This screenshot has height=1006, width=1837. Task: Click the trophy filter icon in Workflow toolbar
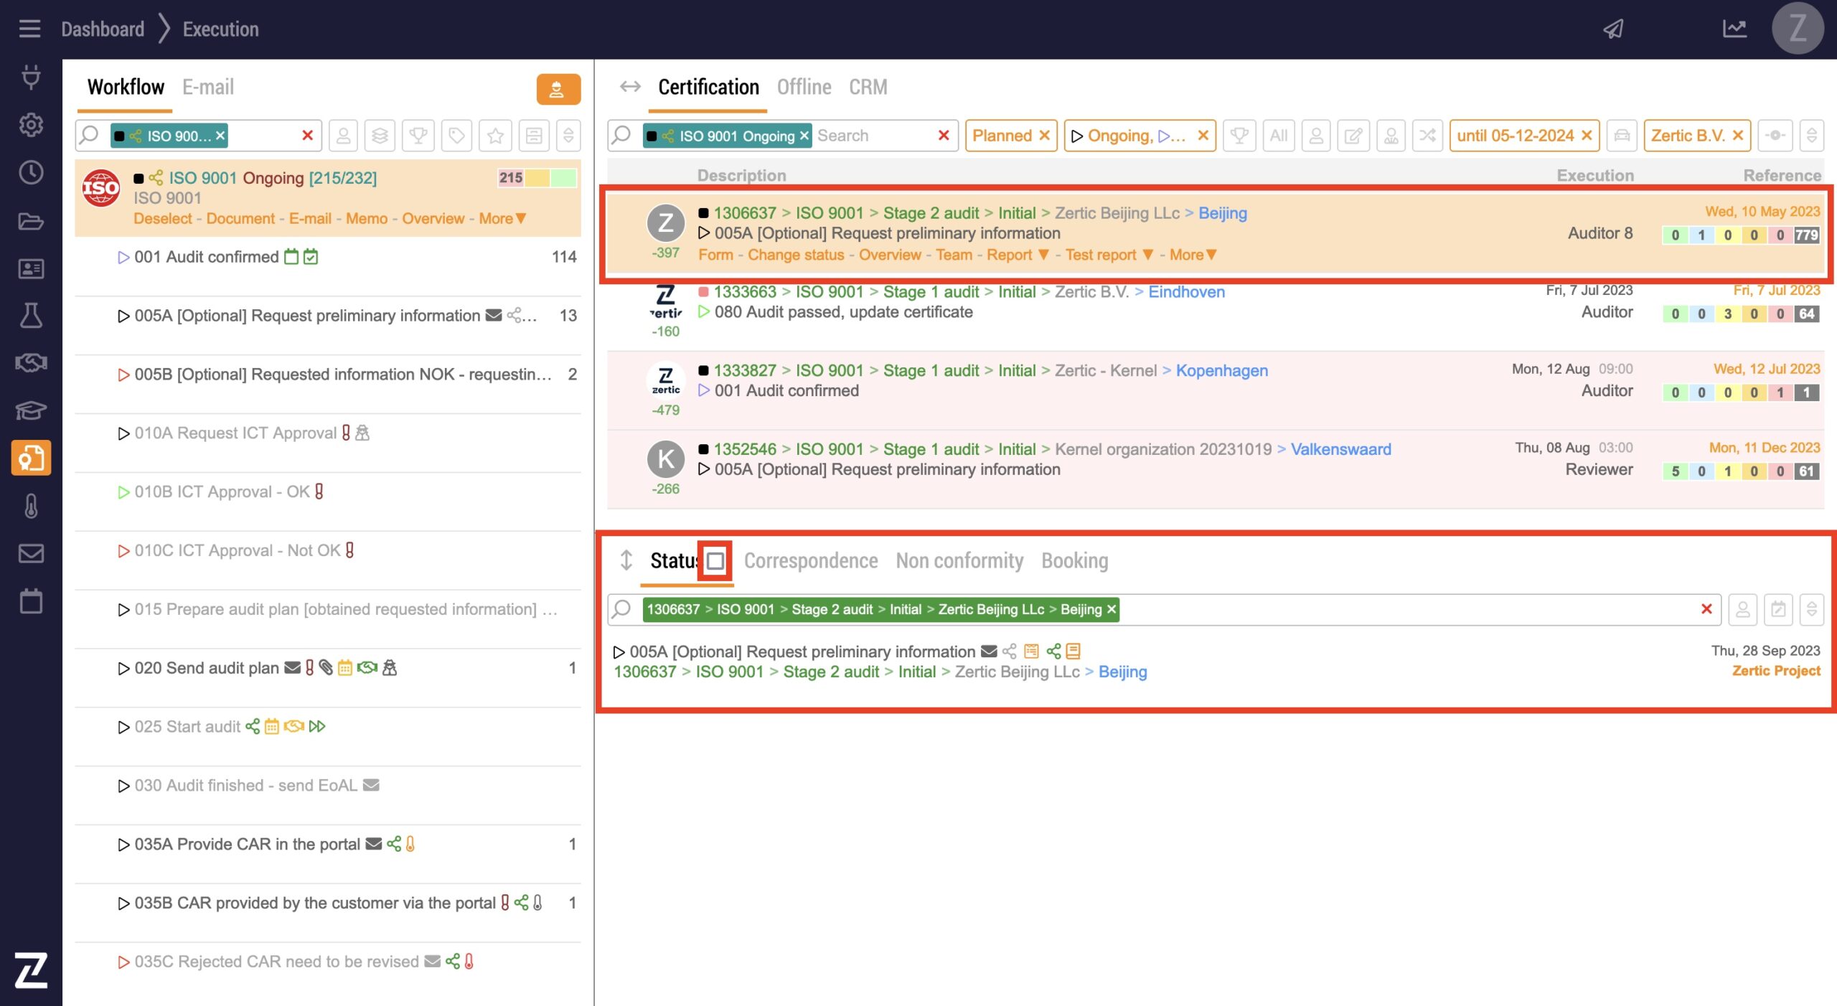pyautogui.click(x=418, y=136)
